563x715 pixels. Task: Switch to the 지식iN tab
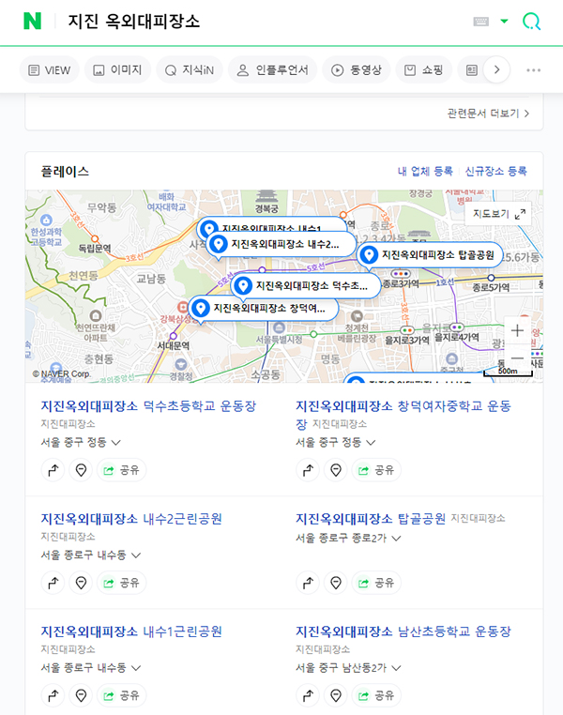(190, 70)
